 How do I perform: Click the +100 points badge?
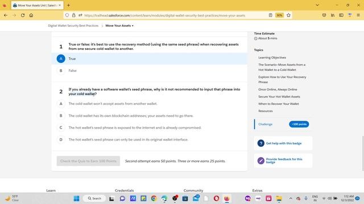click(299, 124)
